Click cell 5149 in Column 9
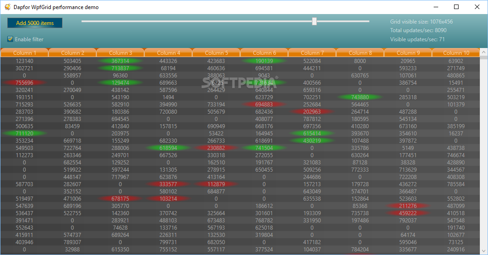 408,148
